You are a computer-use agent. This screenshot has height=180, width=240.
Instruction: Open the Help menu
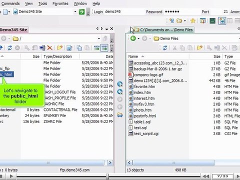(x=96, y=3)
